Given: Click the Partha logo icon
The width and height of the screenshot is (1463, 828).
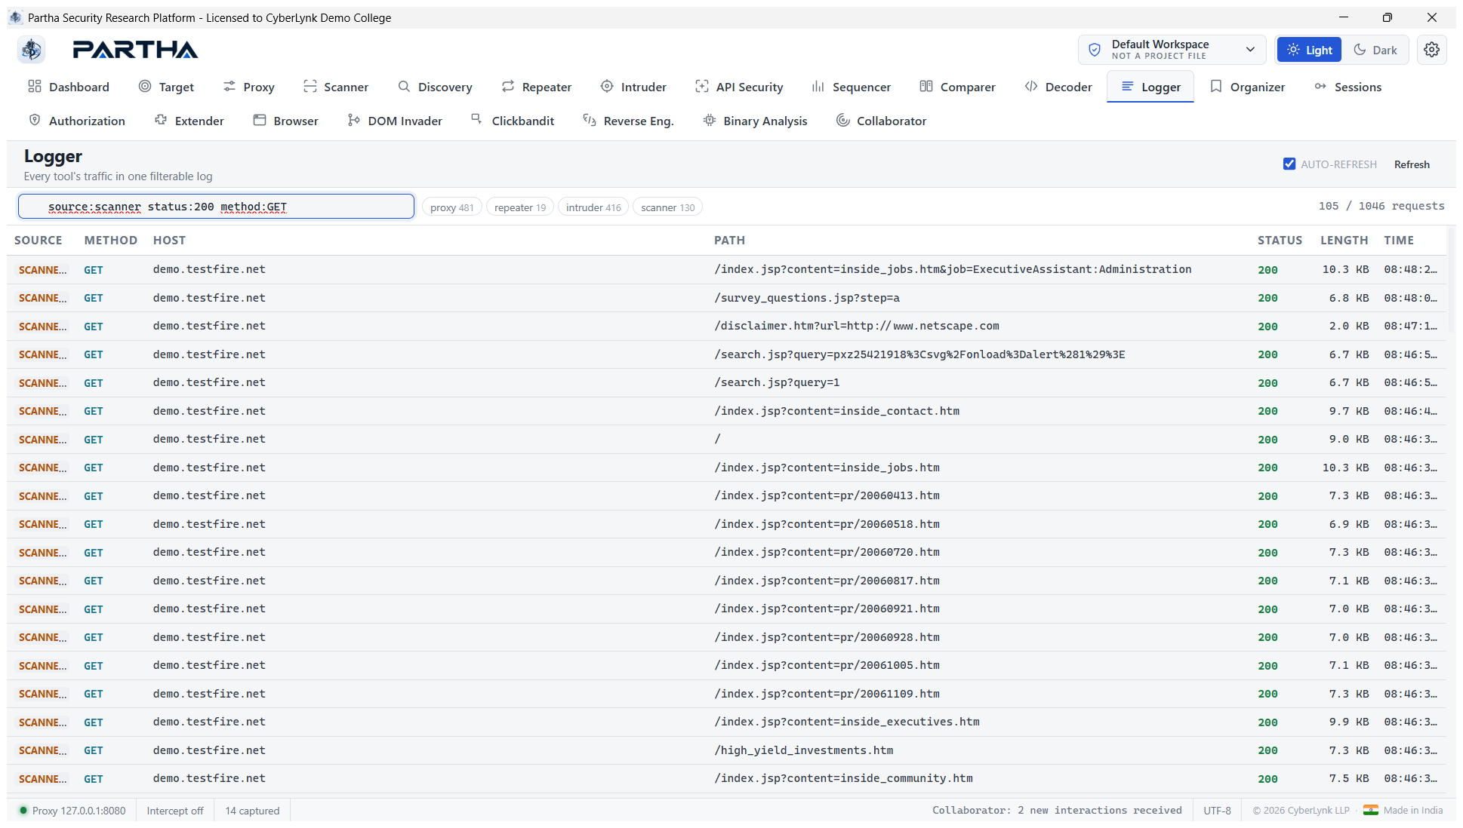Looking at the screenshot, I should click(32, 50).
